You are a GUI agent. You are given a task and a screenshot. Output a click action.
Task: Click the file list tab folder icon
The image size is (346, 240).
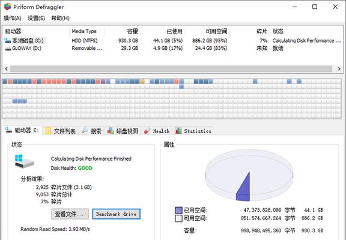[48, 131]
